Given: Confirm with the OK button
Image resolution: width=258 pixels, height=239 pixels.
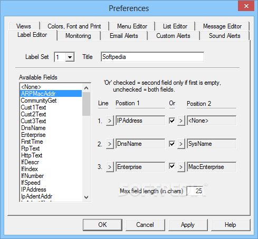Looking at the screenshot, I should coord(102,225).
